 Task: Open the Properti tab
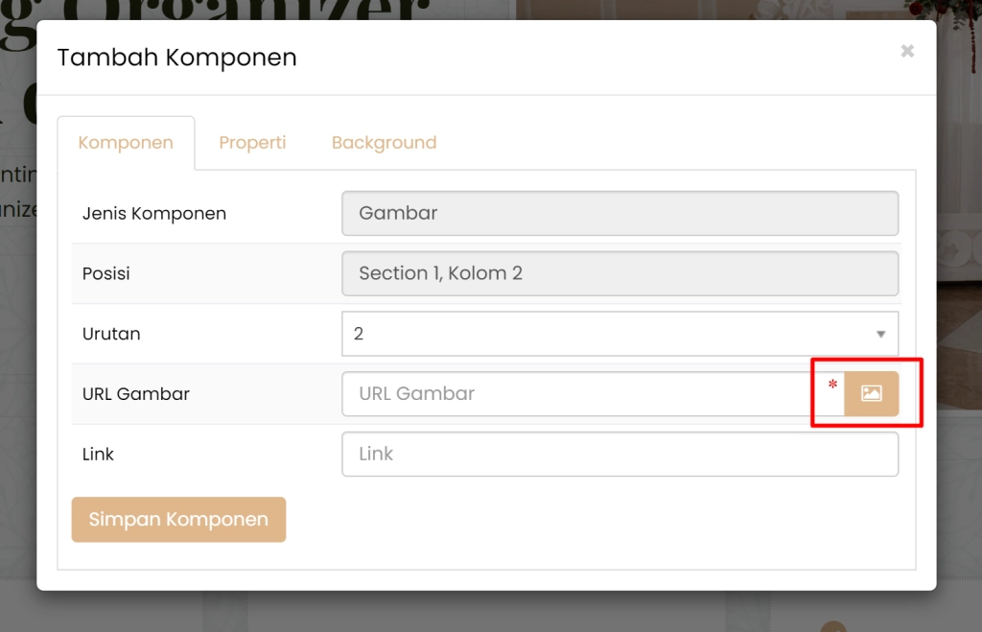pos(252,143)
